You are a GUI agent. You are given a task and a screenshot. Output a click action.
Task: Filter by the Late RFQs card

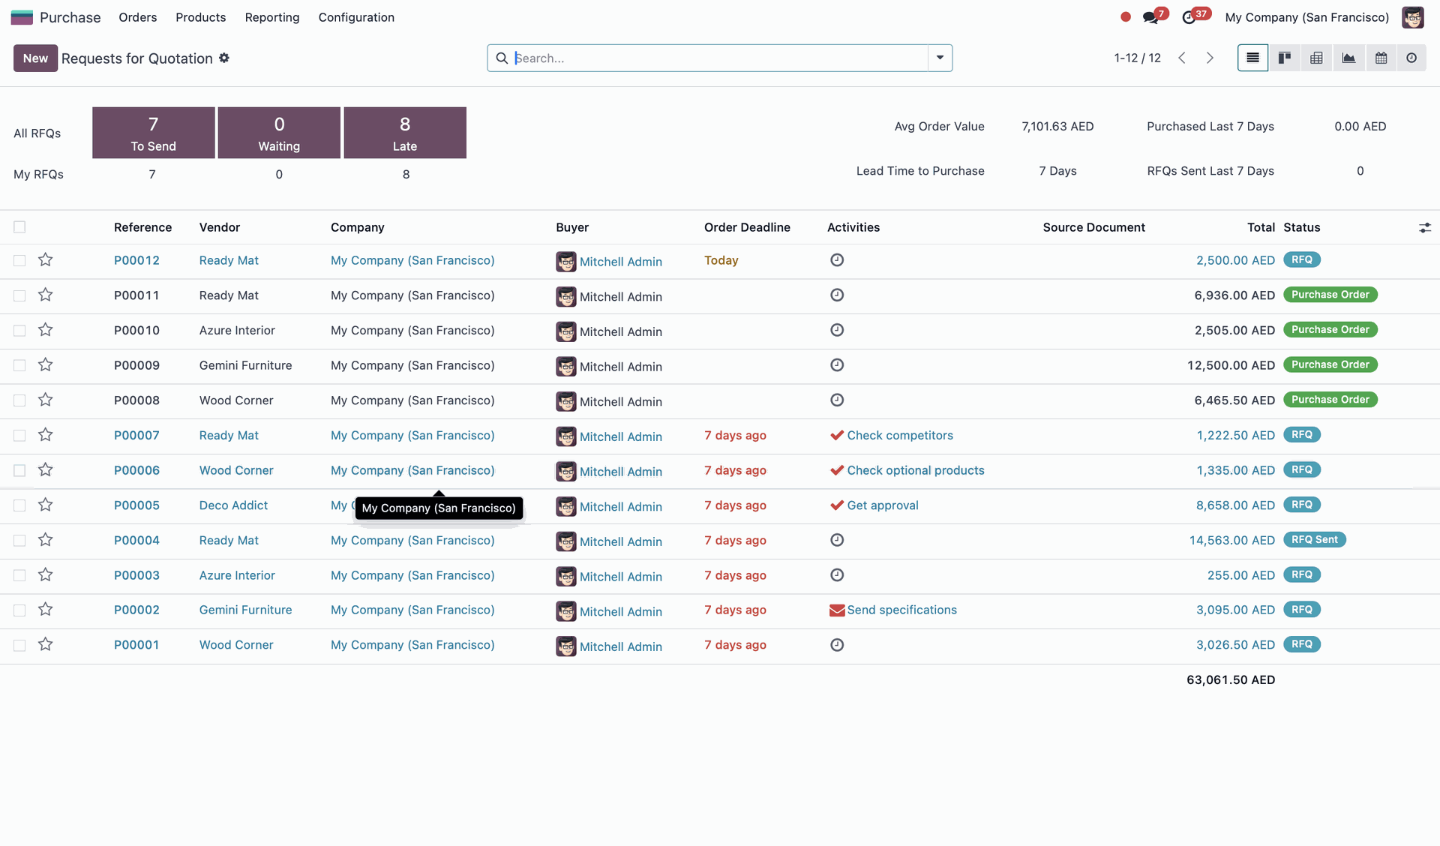click(405, 133)
